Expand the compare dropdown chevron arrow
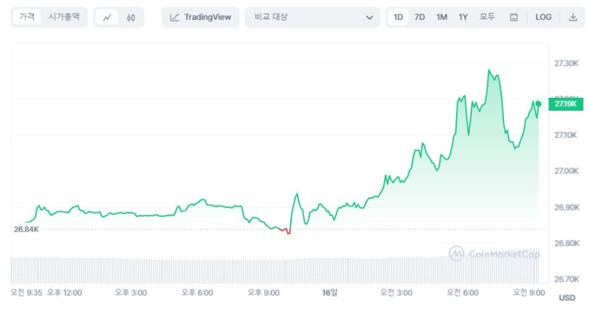 tap(370, 18)
